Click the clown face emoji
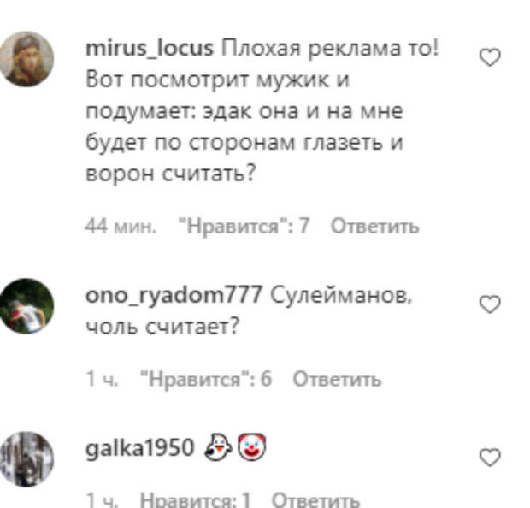The height and width of the screenshot is (508, 530). [252, 447]
